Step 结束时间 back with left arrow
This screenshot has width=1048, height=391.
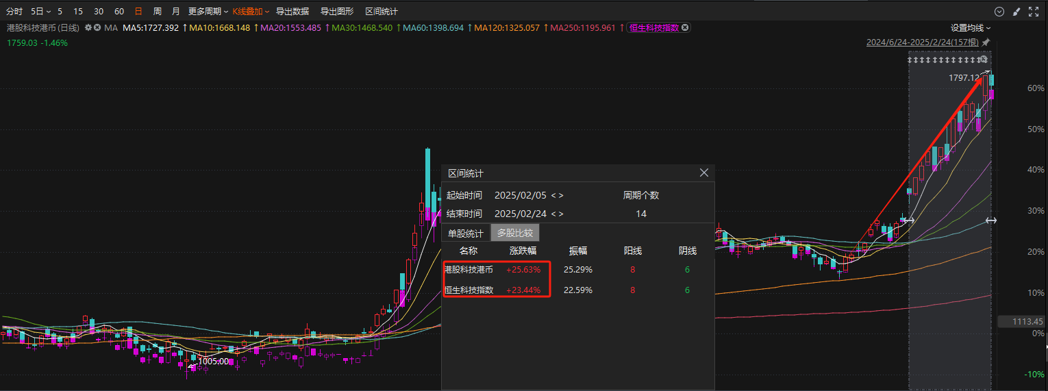[553, 214]
